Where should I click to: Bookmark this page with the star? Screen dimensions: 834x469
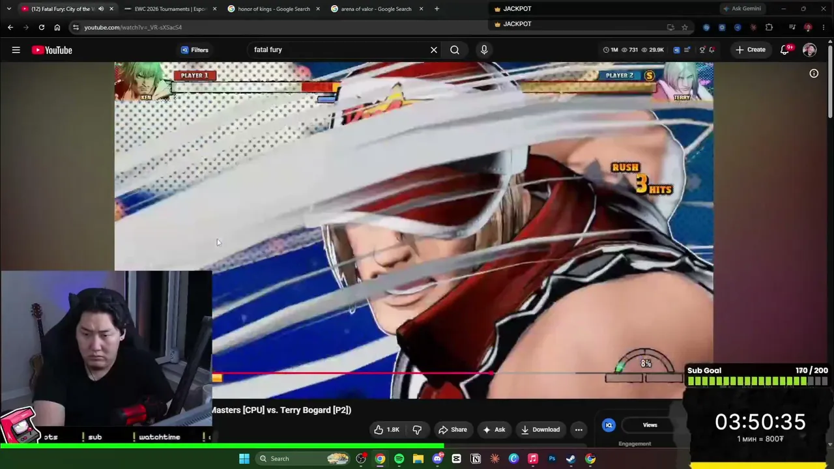pos(685,27)
